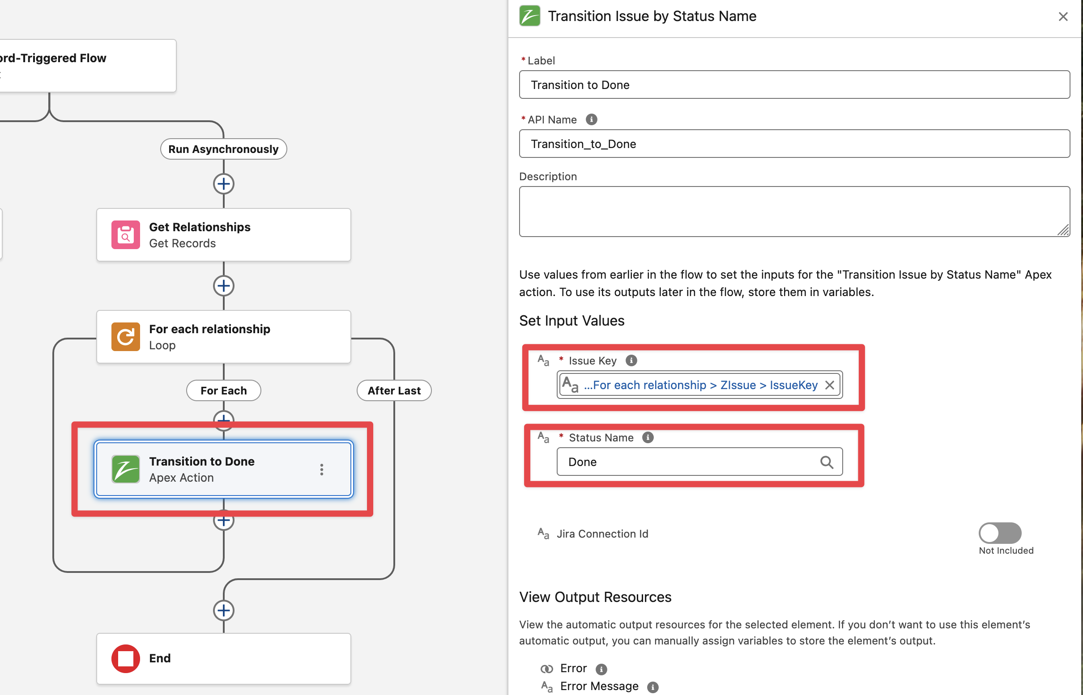Open the API Name info tooltip icon
The width and height of the screenshot is (1083, 695).
(x=591, y=119)
